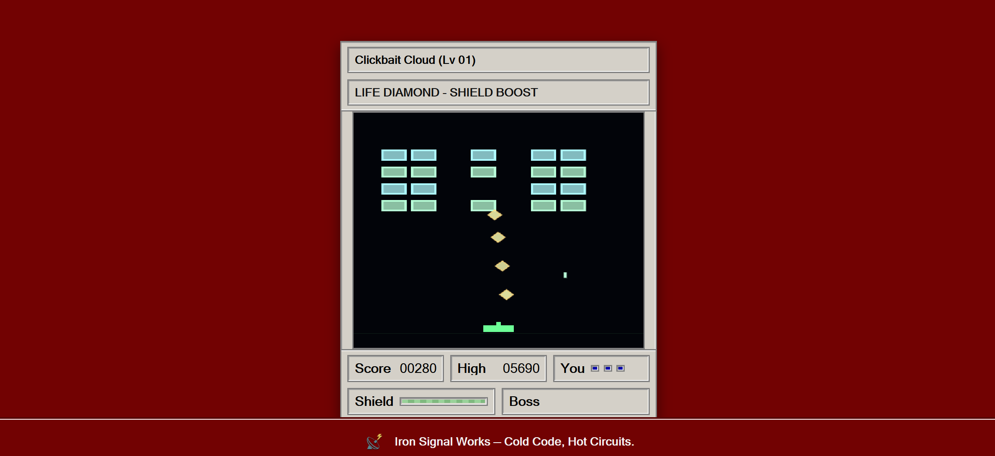Click the Shield progress bar
995x456 pixels.
click(x=444, y=401)
